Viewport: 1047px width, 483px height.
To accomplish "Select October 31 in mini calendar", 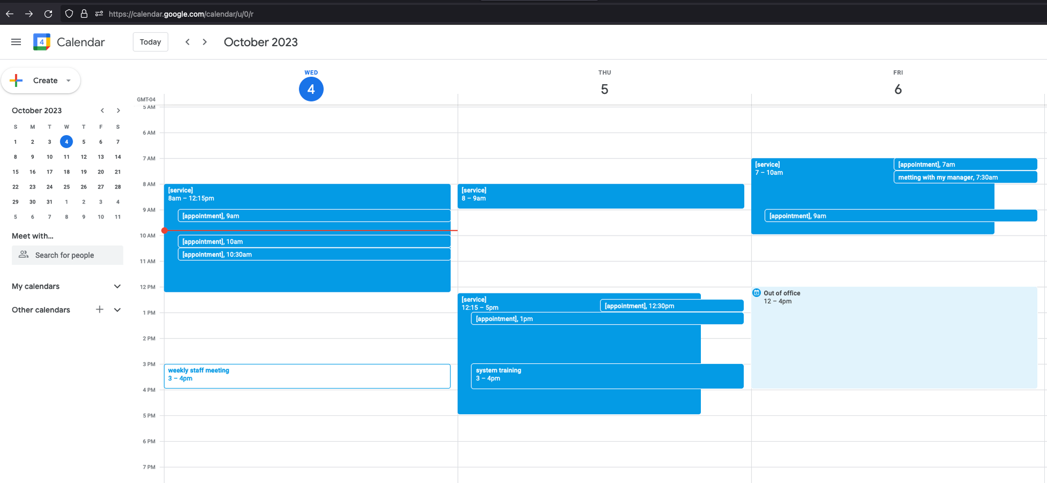I will pyautogui.click(x=49, y=202).
